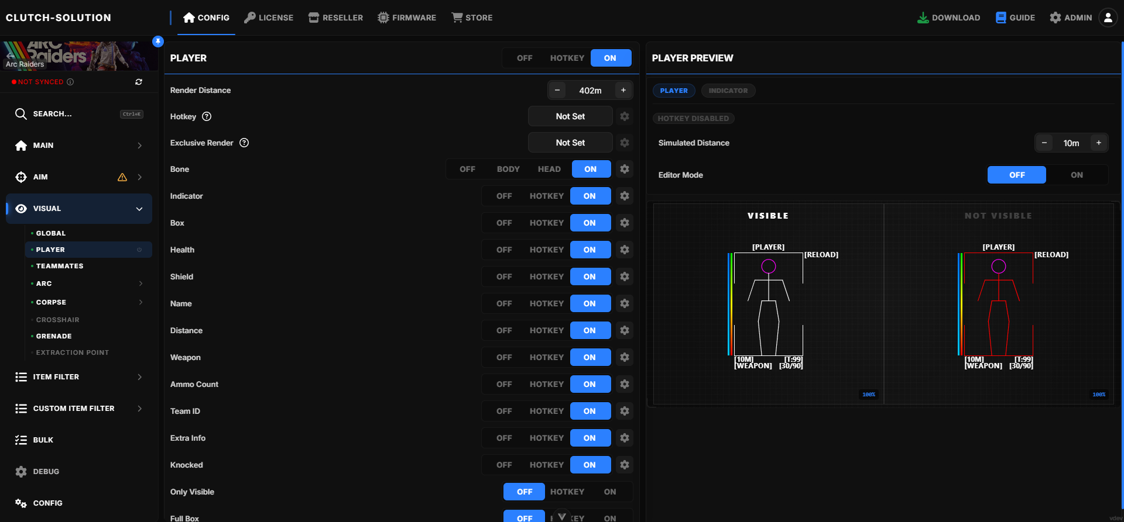Open Ammo Count settings gear
The image size is (1124, 522).
625,384
